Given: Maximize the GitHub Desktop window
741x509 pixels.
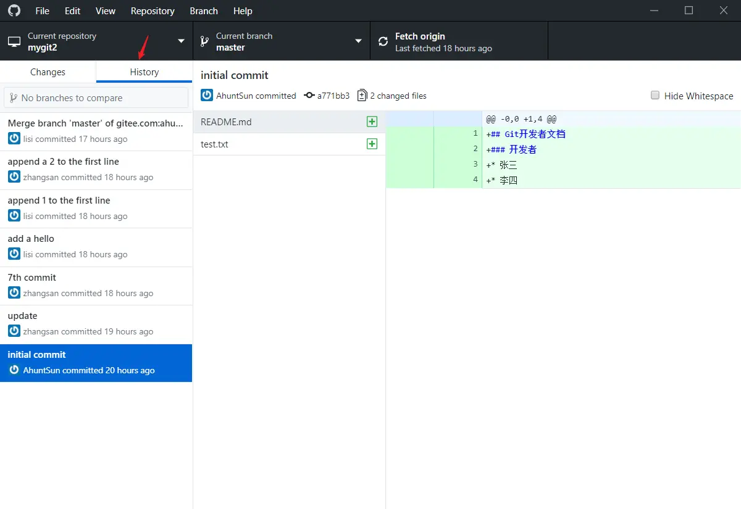Looking at the screenshot, I should click(x=689, y=10).
